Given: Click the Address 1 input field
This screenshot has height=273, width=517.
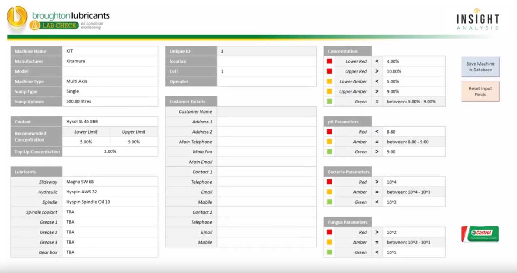Looking at the screenshot, I should 267,122.
